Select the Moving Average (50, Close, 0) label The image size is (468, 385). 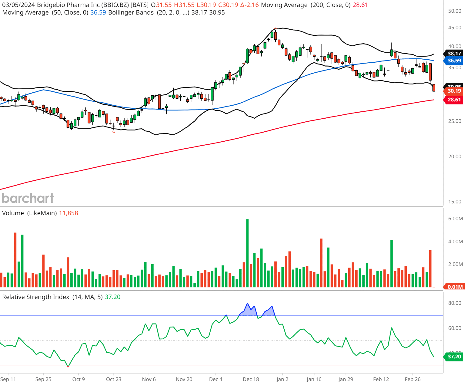click(x=45, y=12)
